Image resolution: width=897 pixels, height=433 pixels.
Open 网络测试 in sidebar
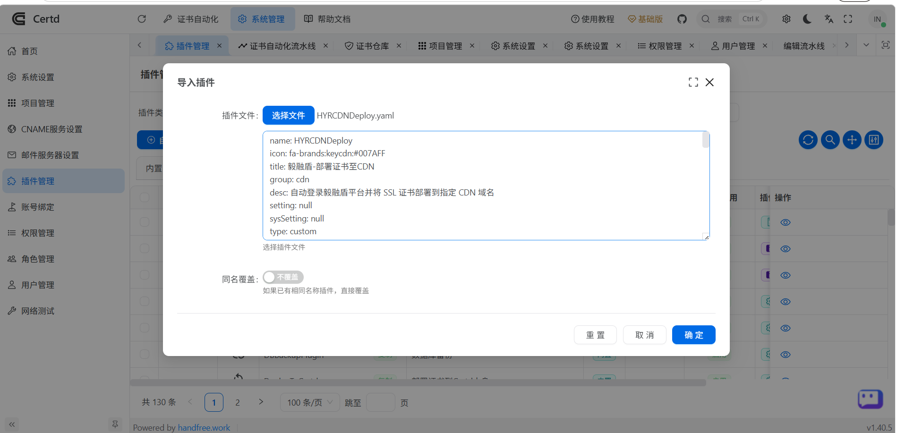point(63,311)
